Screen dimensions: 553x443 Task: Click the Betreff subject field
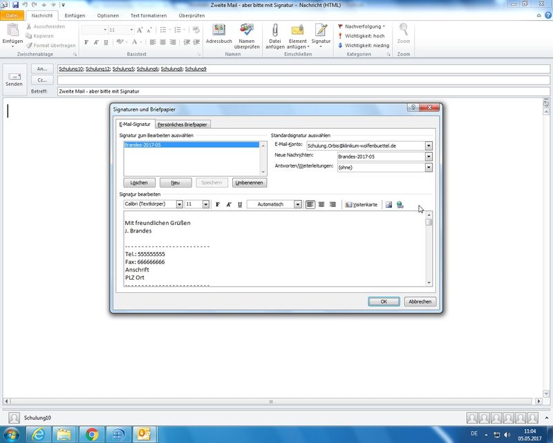click(303, 91)
